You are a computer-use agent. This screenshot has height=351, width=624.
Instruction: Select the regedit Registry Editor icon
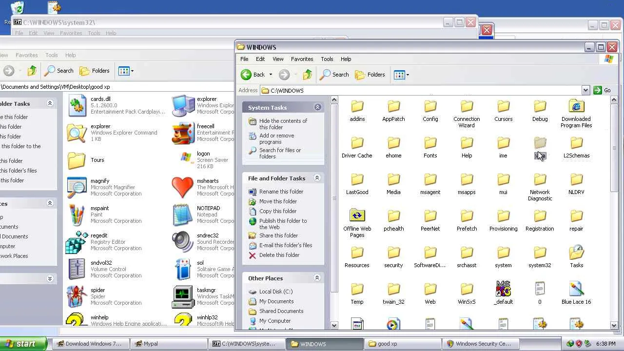[77, 242]
